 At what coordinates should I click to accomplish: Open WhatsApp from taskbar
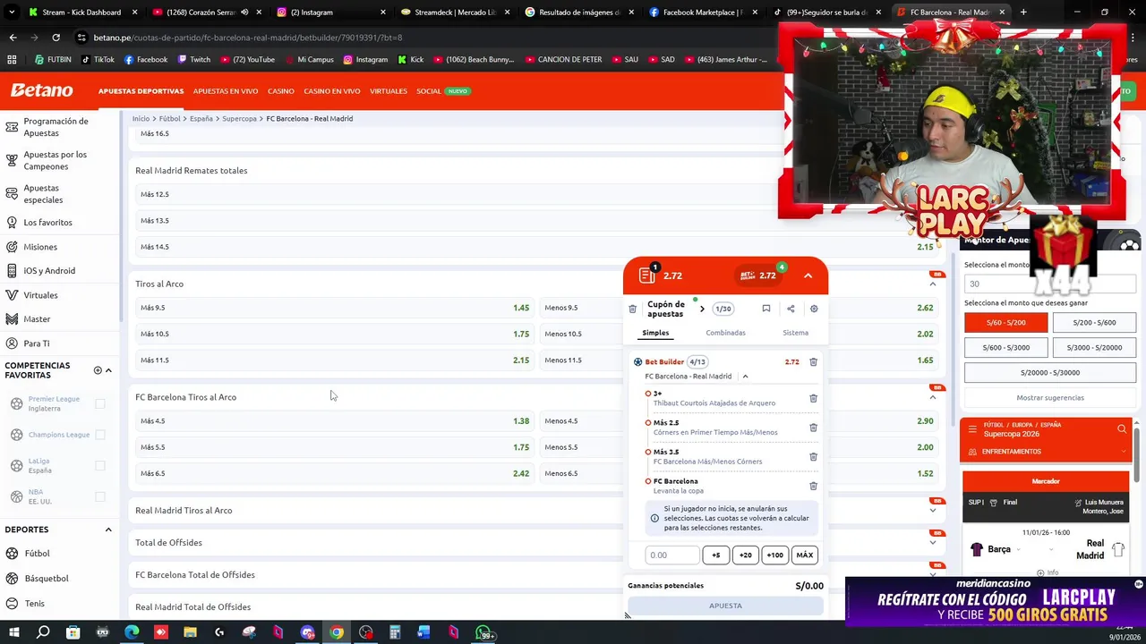pyautogui.click(x=483, y=632)
